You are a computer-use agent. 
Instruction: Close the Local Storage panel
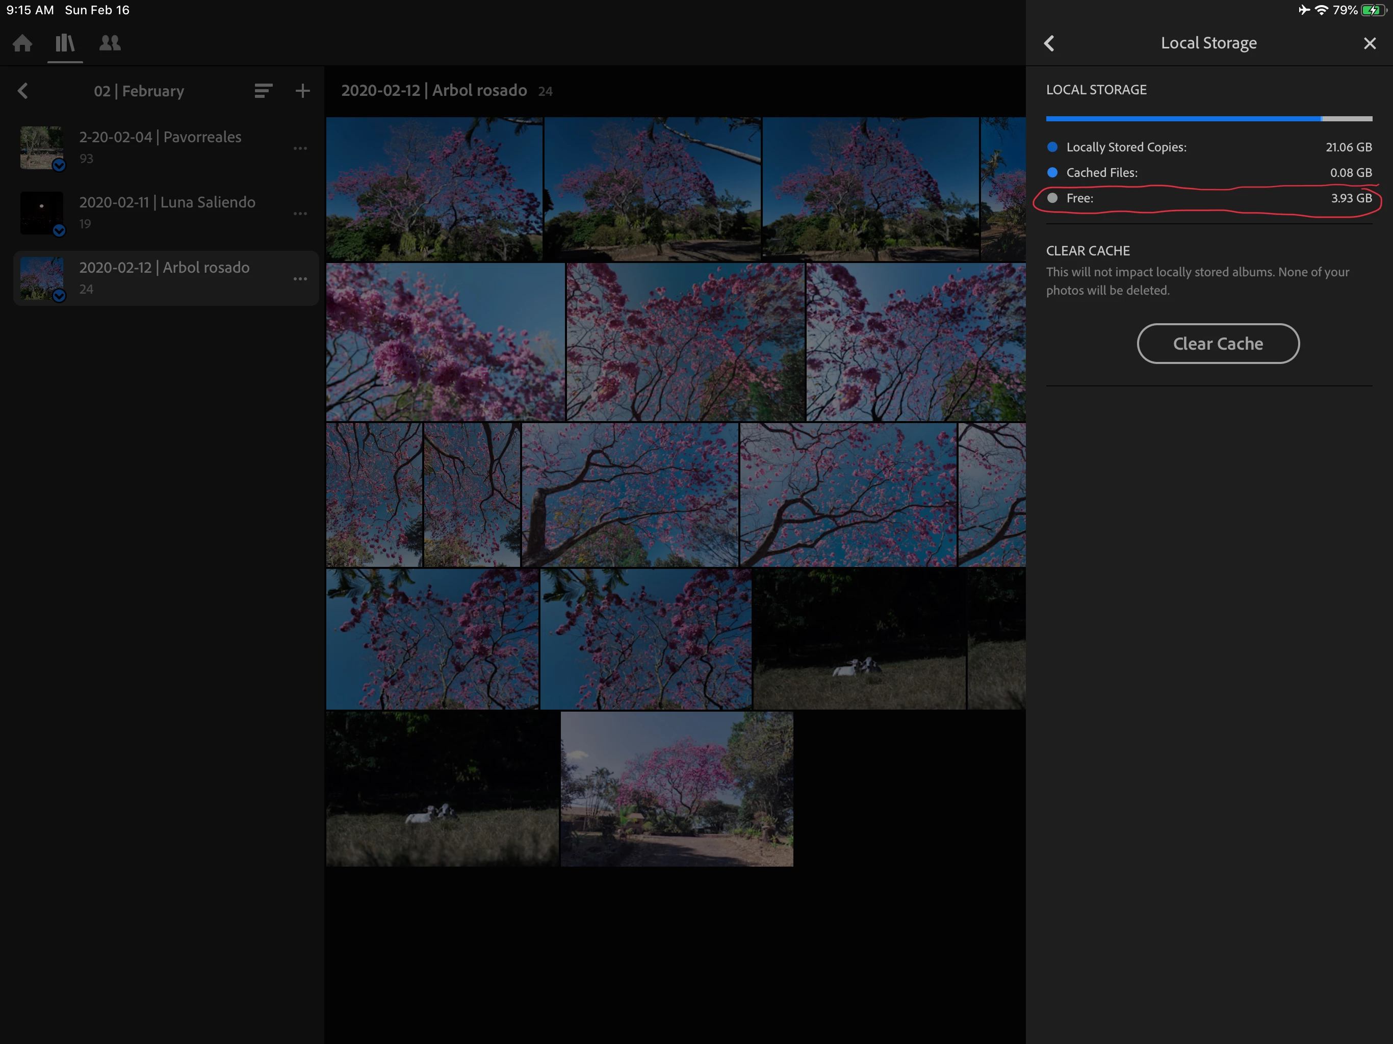(1369, 43)
